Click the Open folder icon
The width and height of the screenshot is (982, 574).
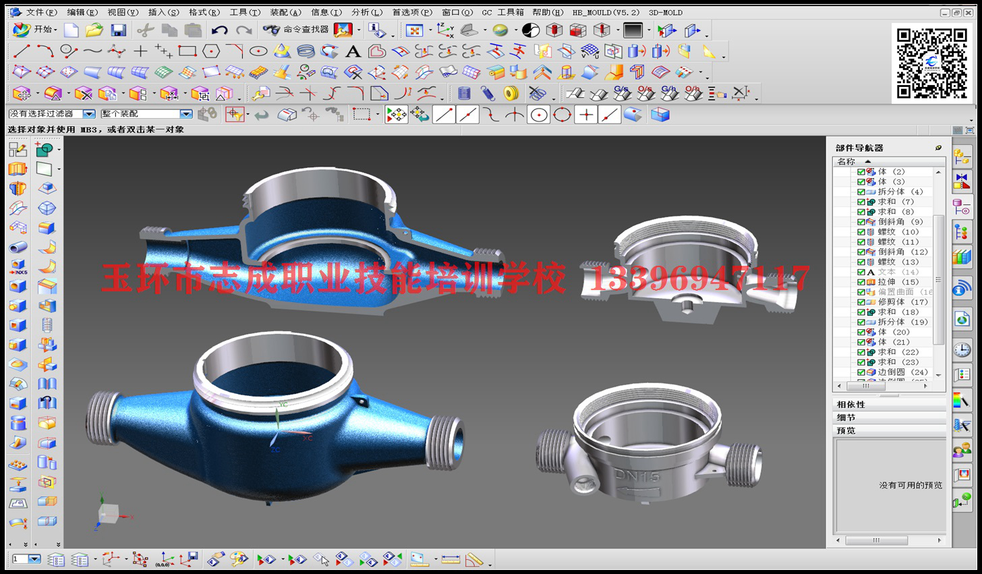click(x=94, y=30)
